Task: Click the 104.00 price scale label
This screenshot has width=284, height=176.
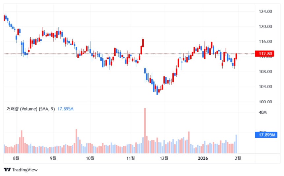Action: tap(266, 87)
